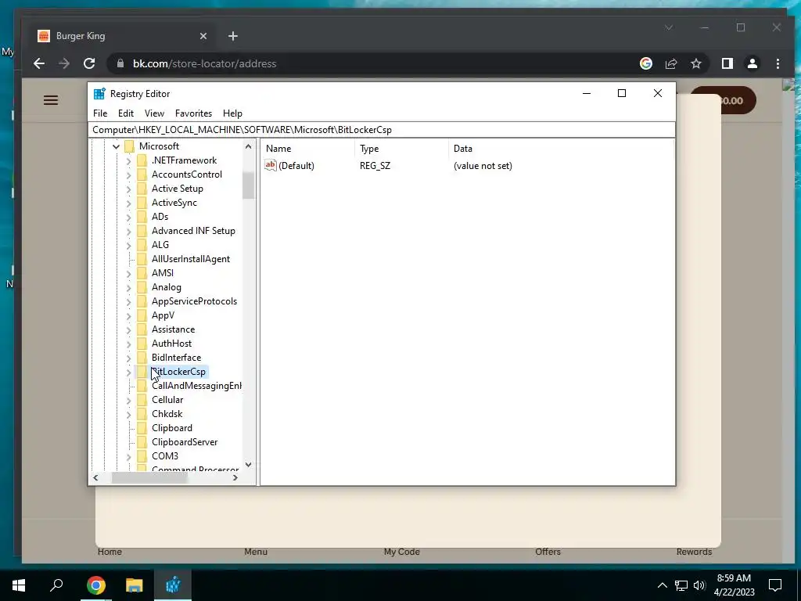Click the (value not set) data cell

(x=483, y=166)
